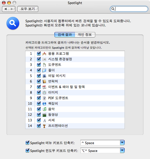Click the Contacts (연락처) address book icon
Screen dimensions: 150x159
[x=44, y=82]
